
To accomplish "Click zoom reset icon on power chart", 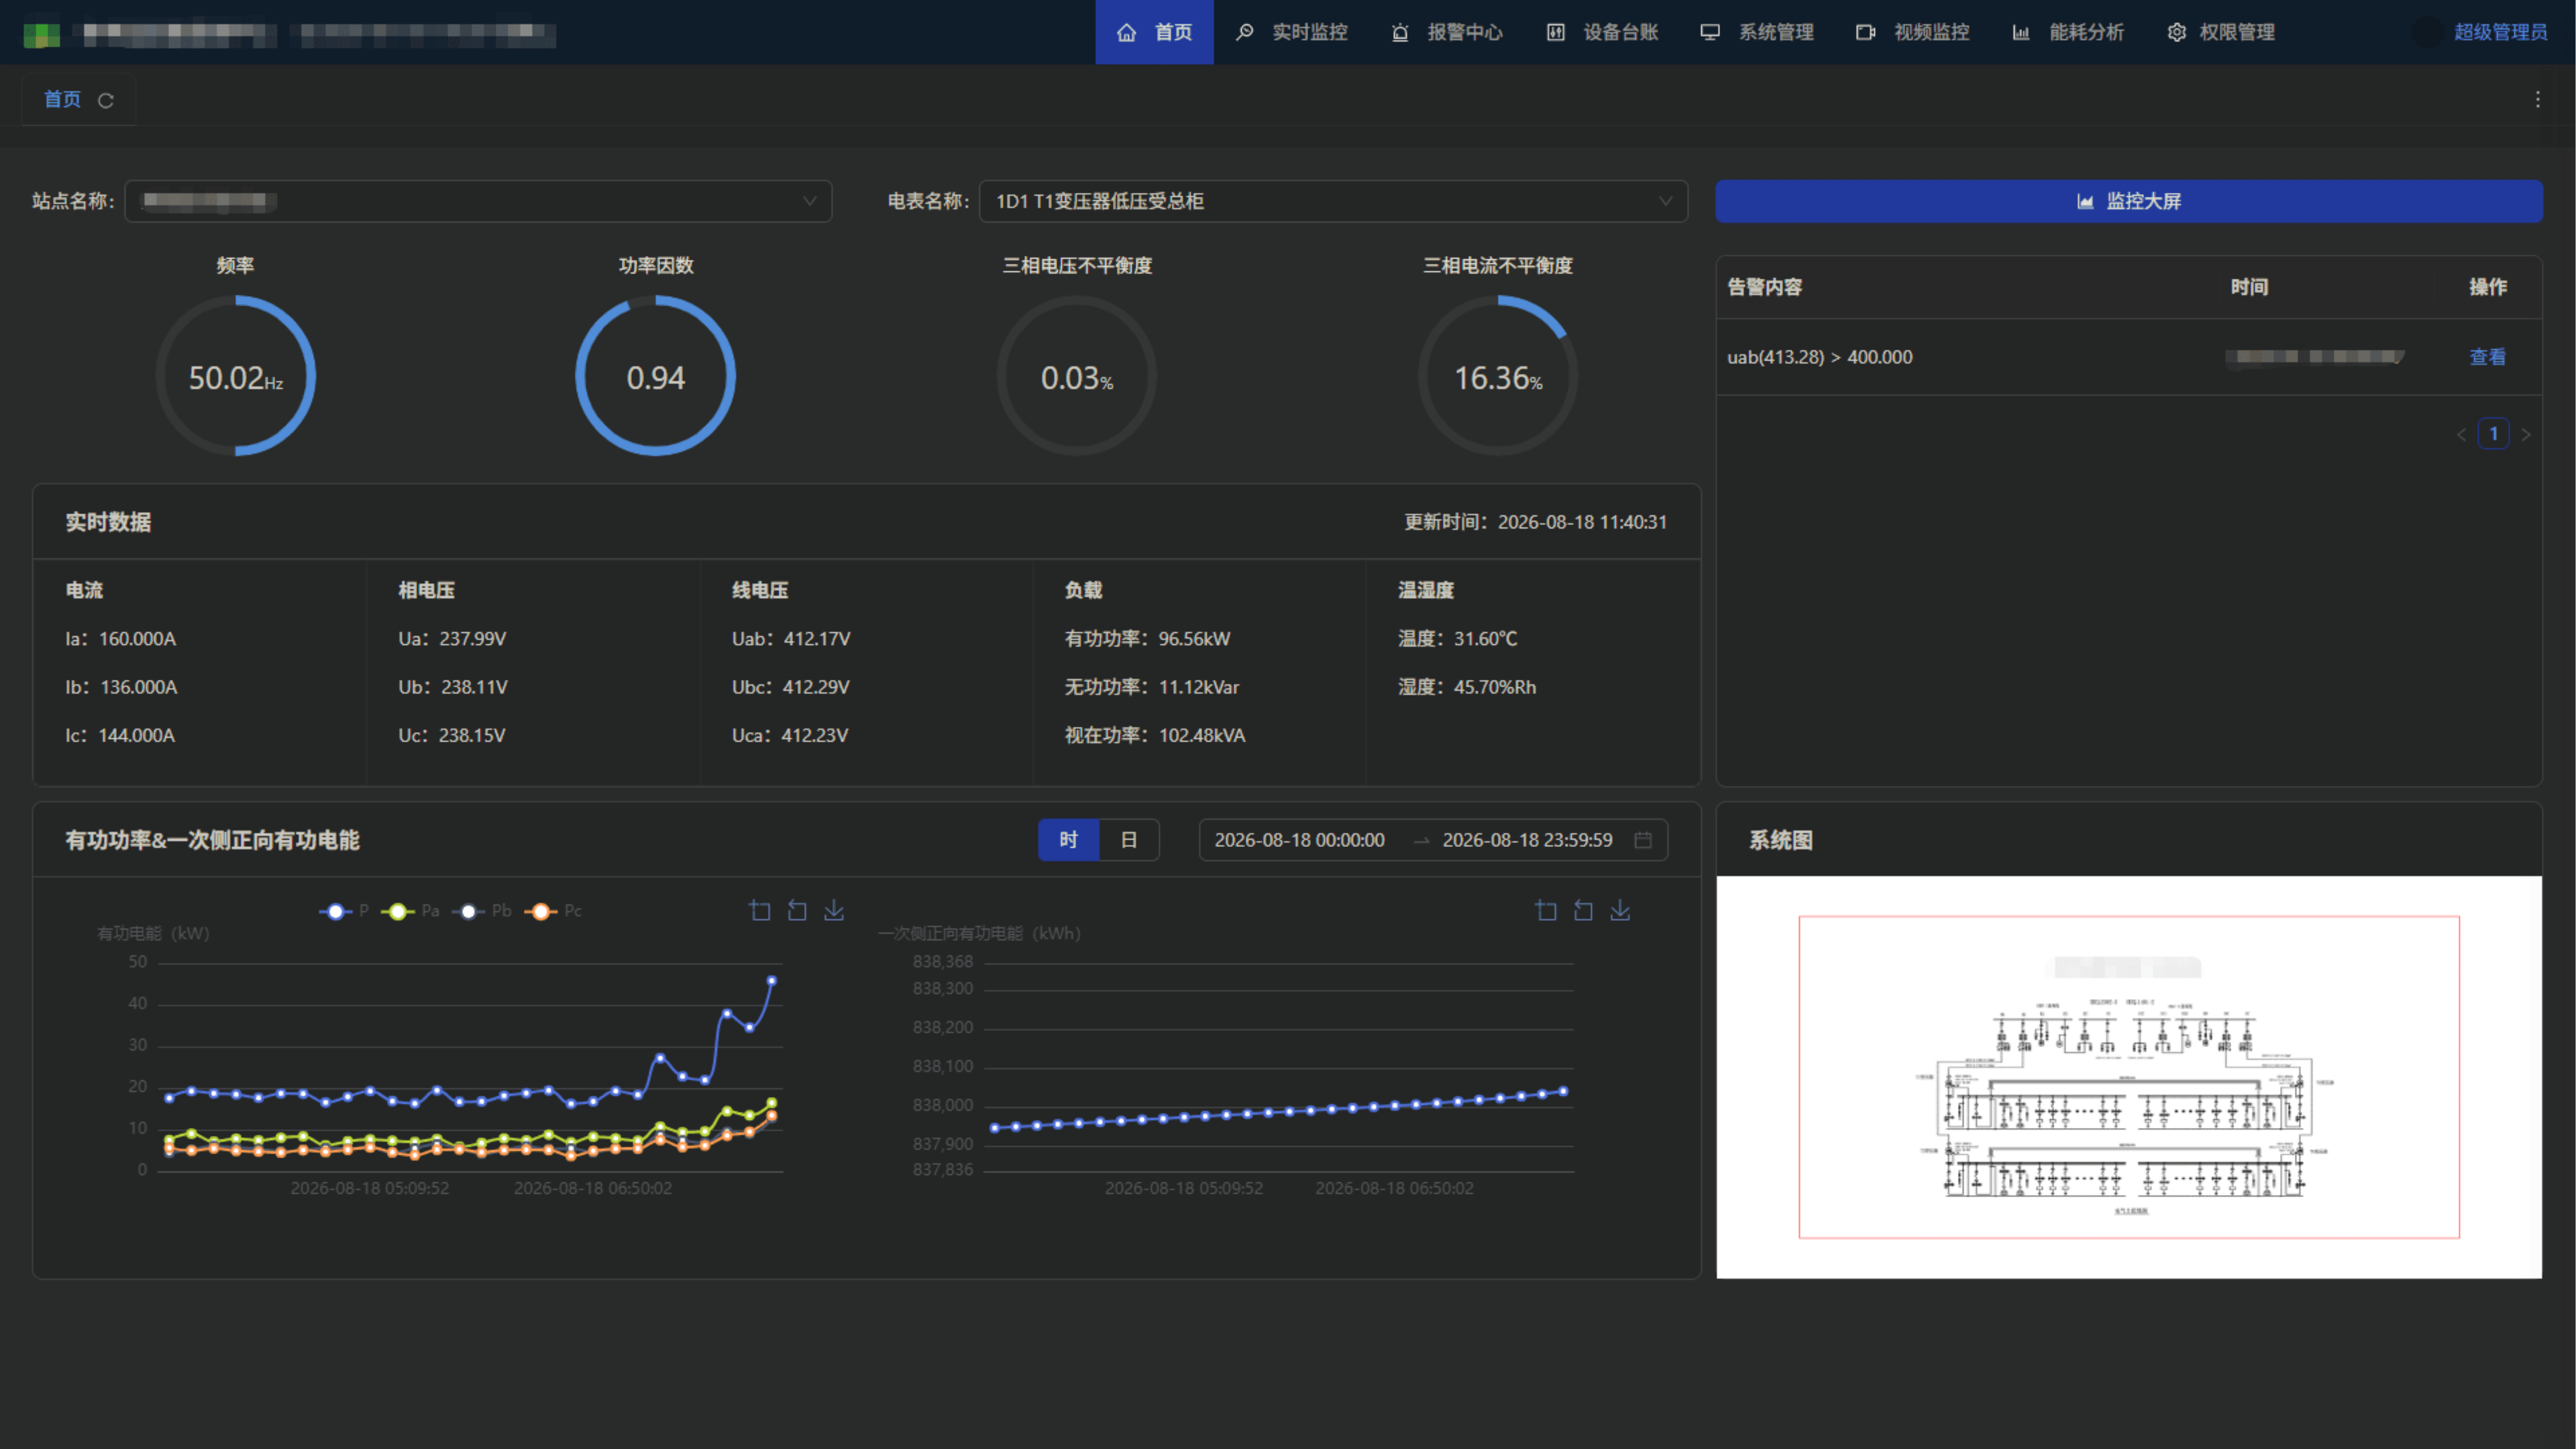I will point(797,910).
